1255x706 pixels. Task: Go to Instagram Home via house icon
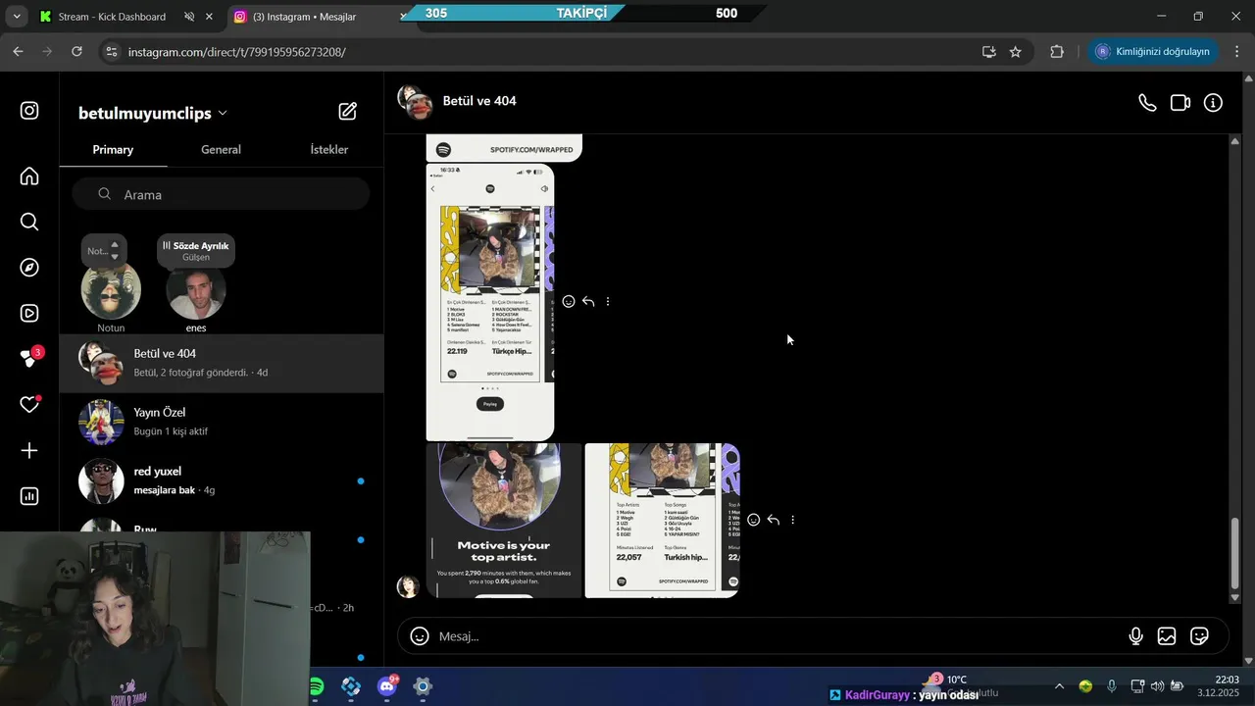pos(29,176)
